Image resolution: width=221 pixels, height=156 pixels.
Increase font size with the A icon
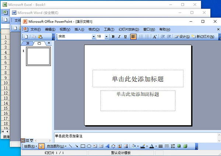(x=155, y=37)
